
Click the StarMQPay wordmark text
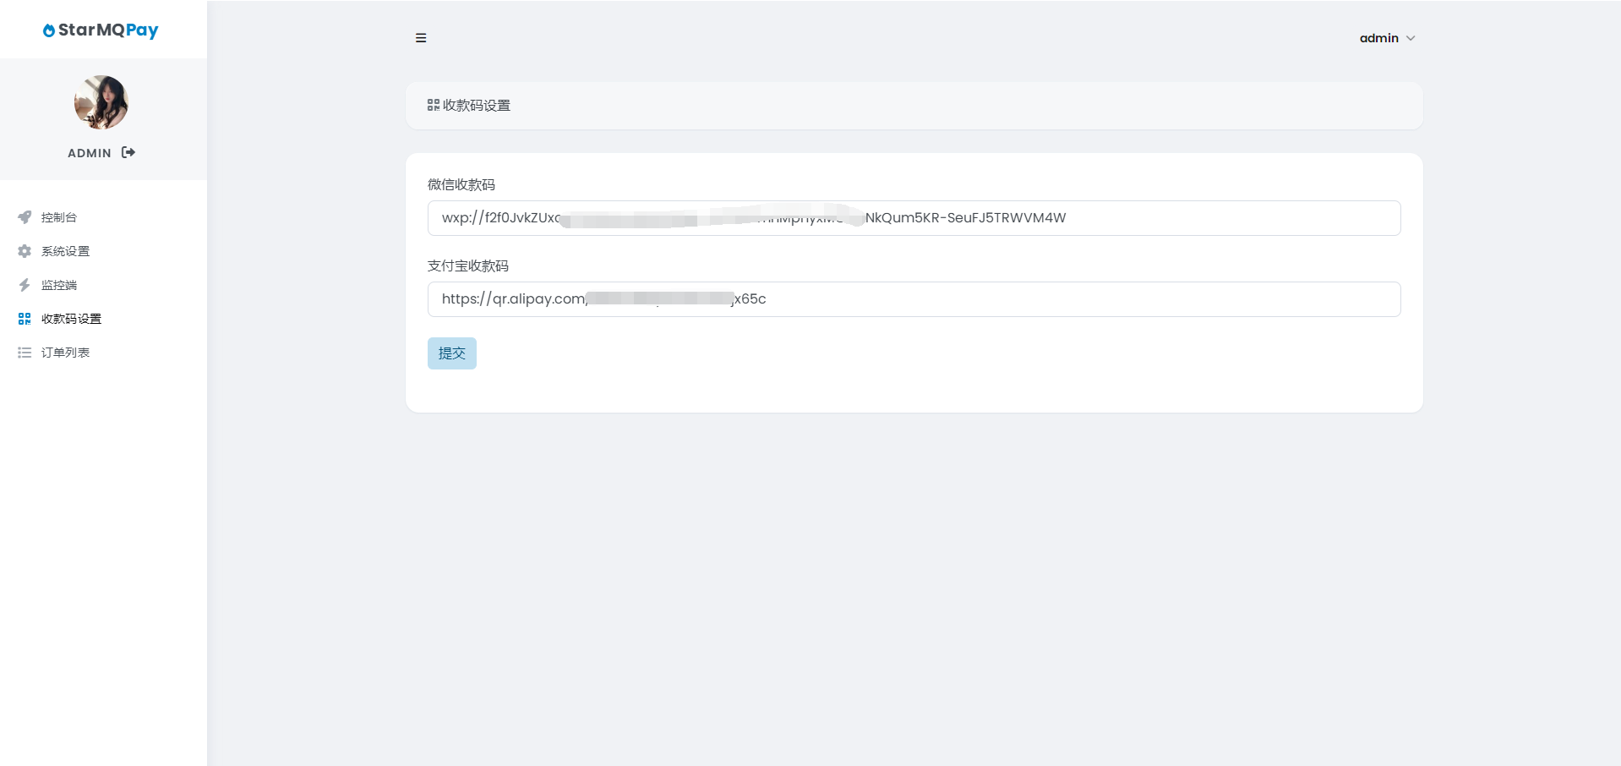pos(108,30)
